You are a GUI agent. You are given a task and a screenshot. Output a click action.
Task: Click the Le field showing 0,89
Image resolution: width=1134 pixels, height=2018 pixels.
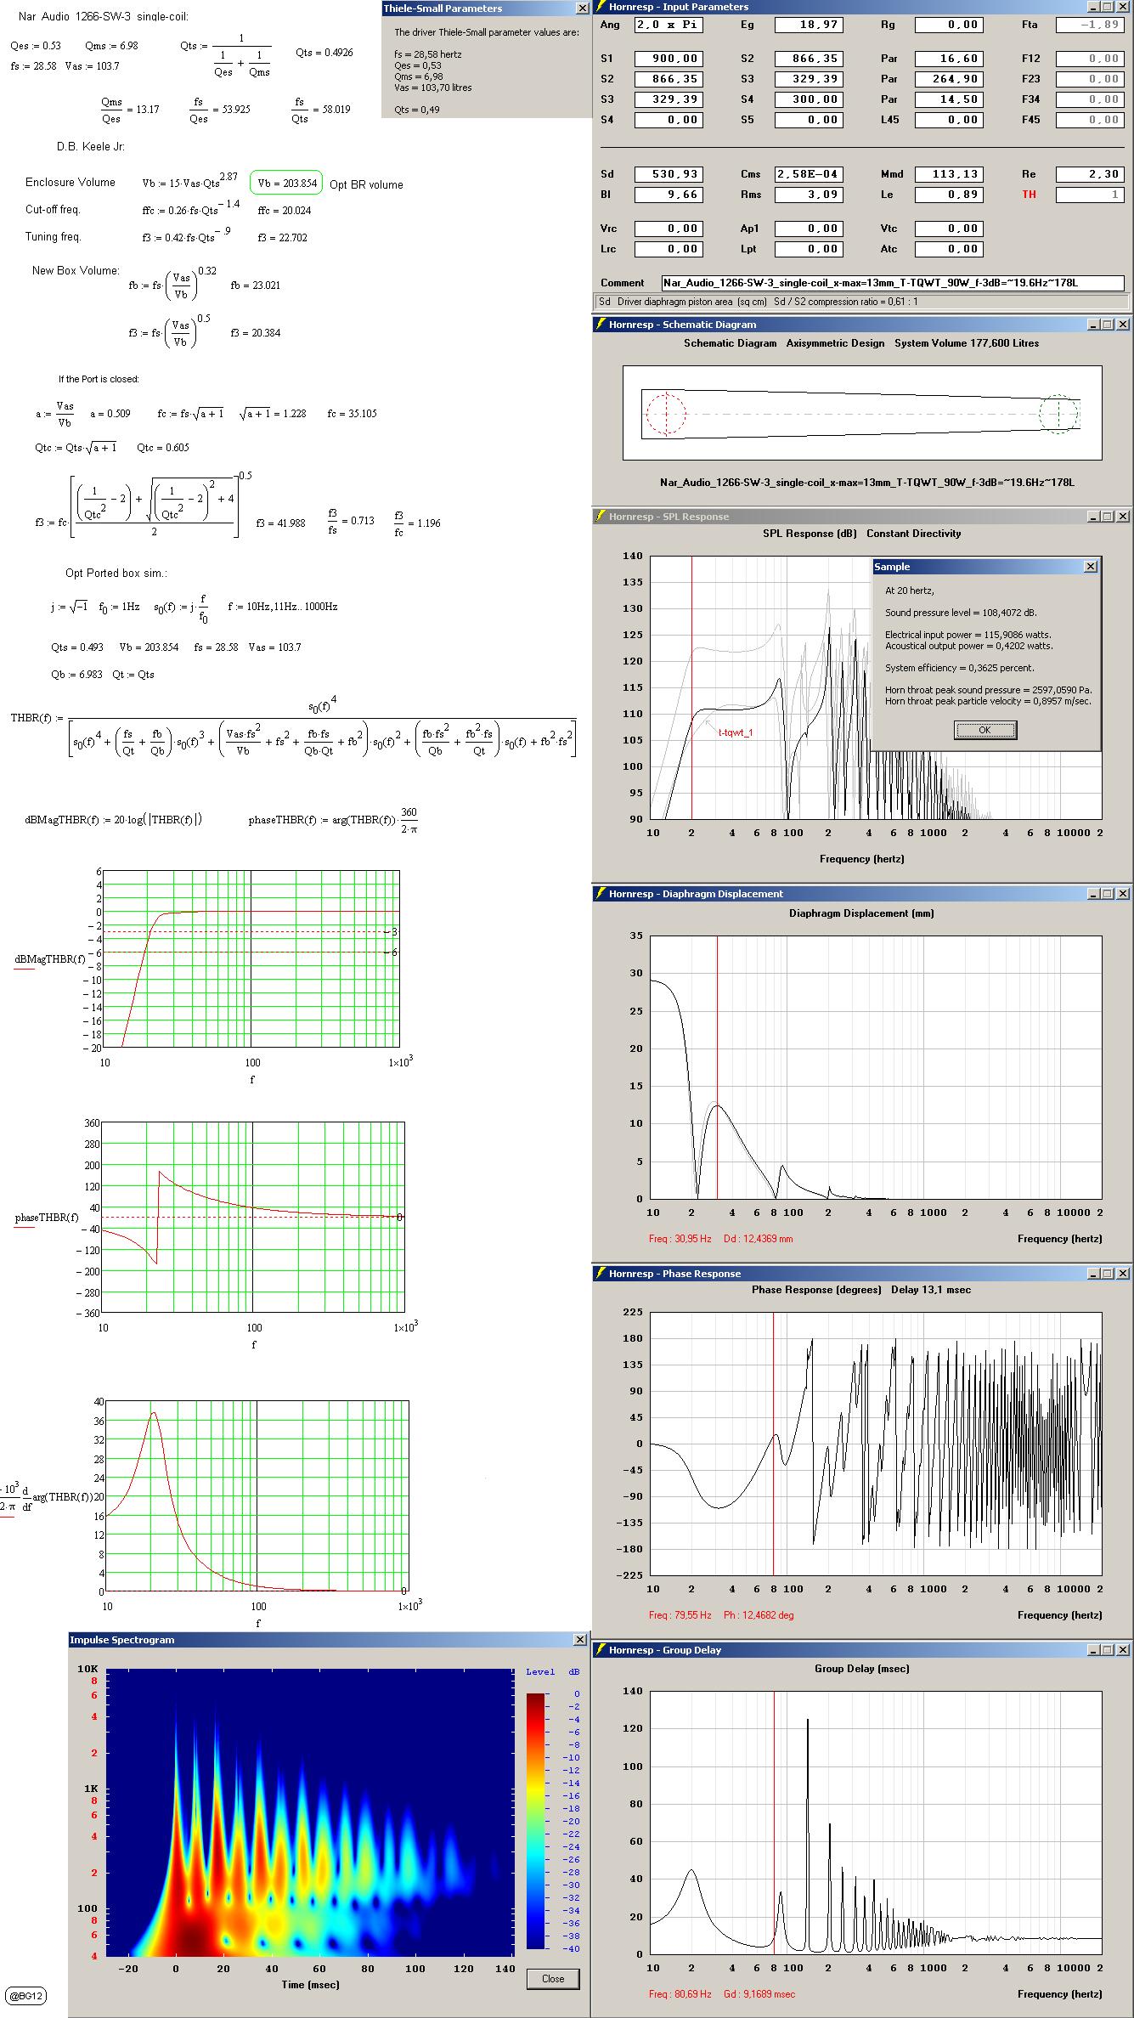tap(949, 195)
